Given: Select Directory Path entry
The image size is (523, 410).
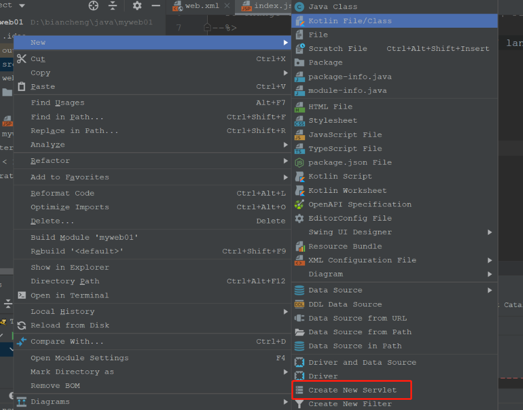Looking at the screenshot, I should [152, 281].
